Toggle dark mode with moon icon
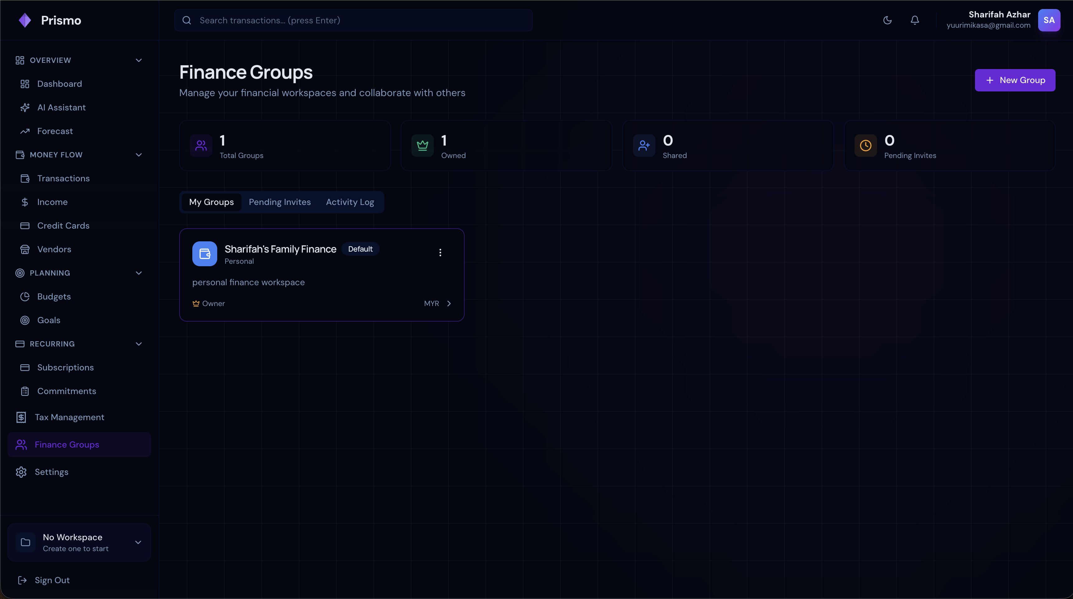Viewport: 1073px width, 599px height. click(x=887, y=21)
